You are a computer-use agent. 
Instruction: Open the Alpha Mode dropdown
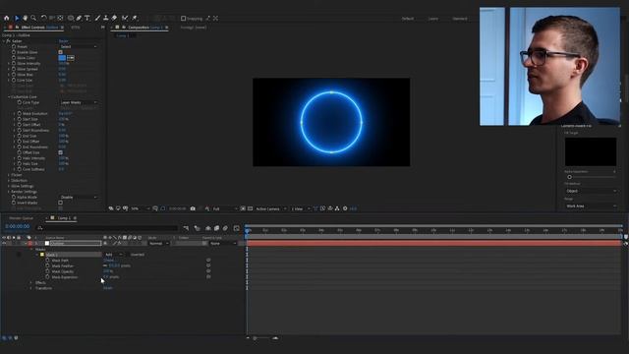point(79,197)
